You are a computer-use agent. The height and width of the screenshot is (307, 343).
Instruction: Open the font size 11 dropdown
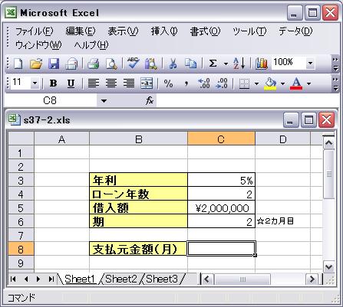pyautogui.click(x=35, y=83)
